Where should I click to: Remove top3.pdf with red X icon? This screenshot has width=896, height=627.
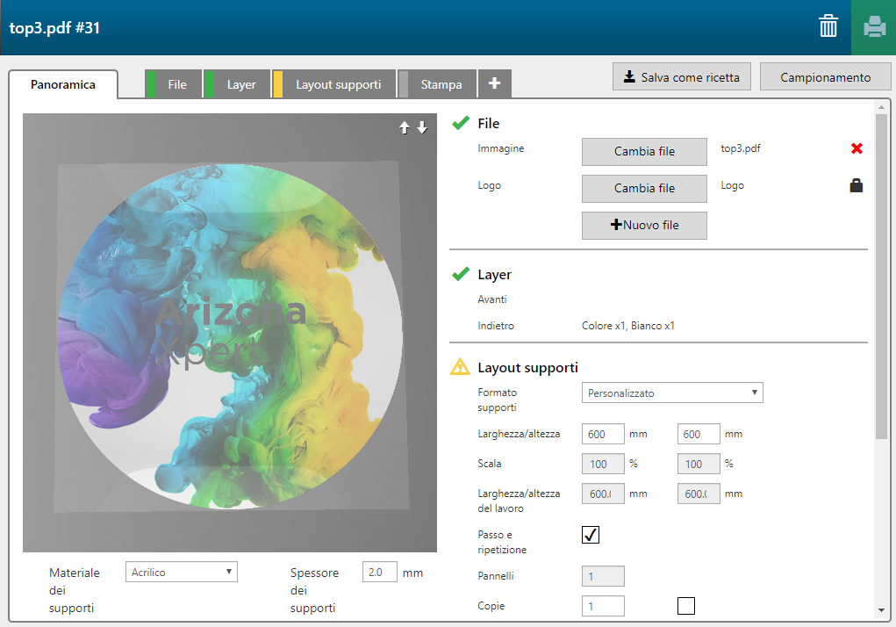(857, 148)
